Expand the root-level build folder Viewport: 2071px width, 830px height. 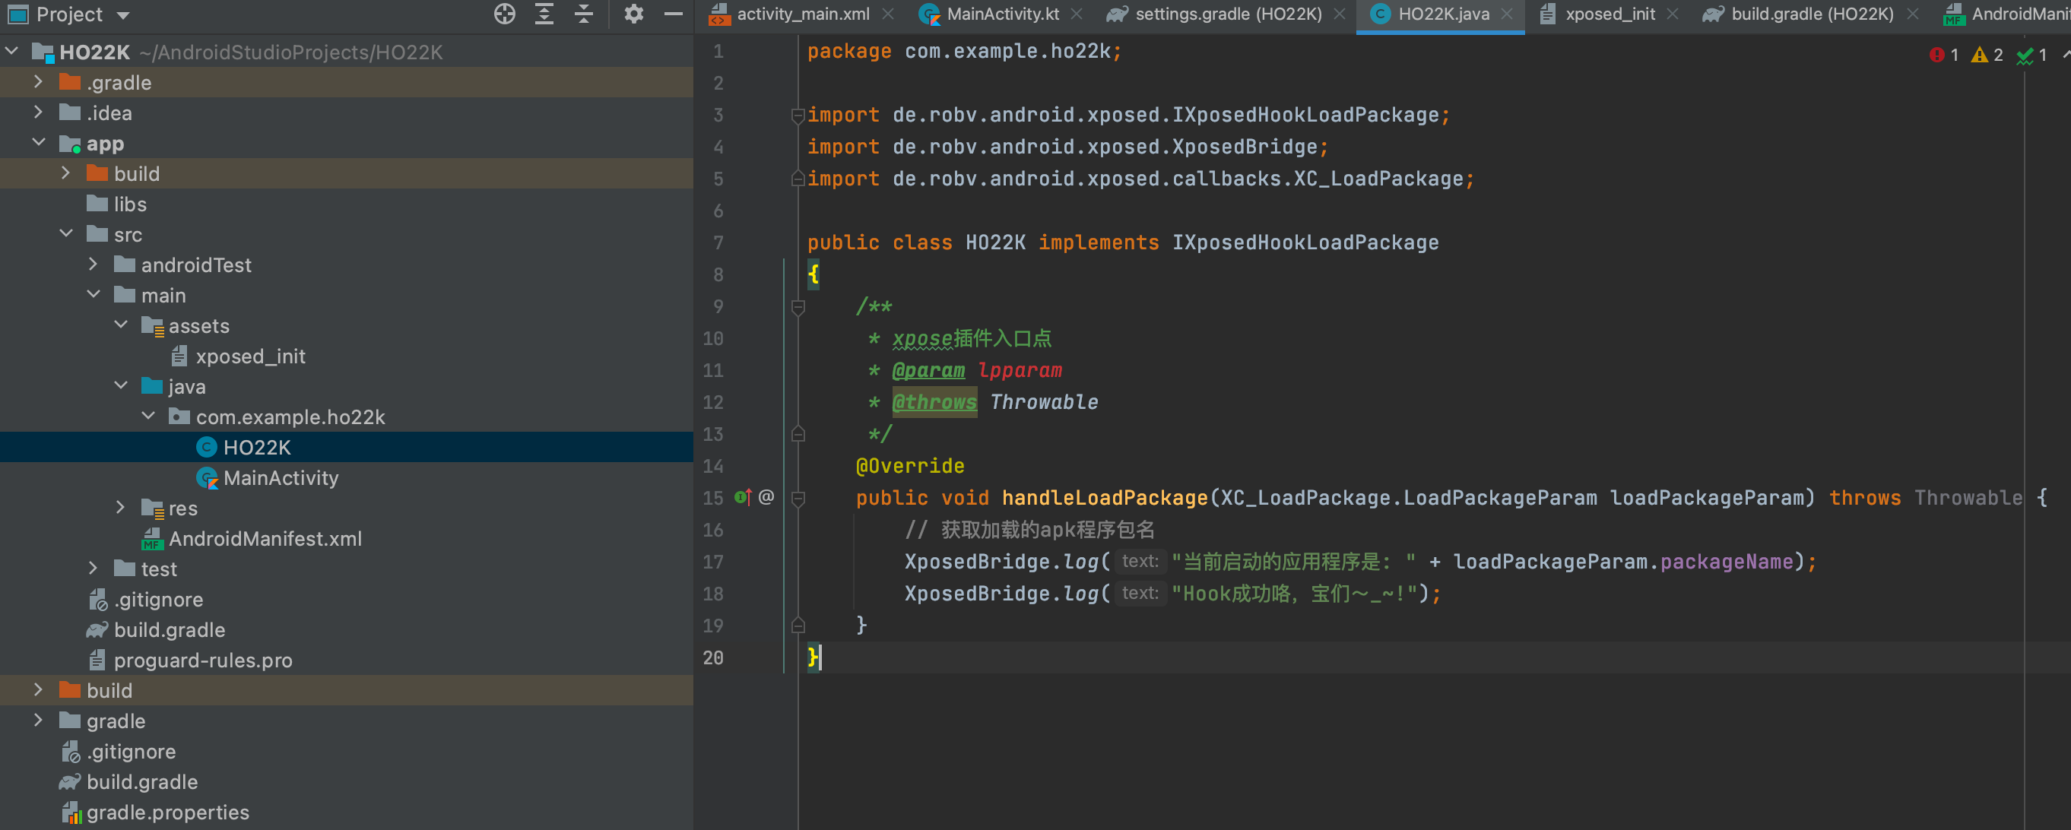(38, 689)
